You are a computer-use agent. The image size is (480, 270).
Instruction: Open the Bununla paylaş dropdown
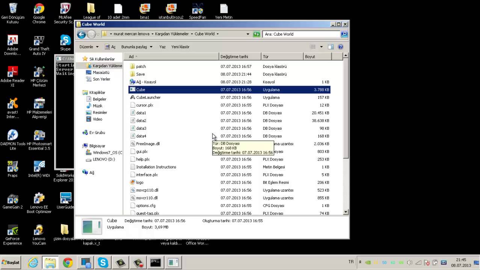tap(137, 47)
